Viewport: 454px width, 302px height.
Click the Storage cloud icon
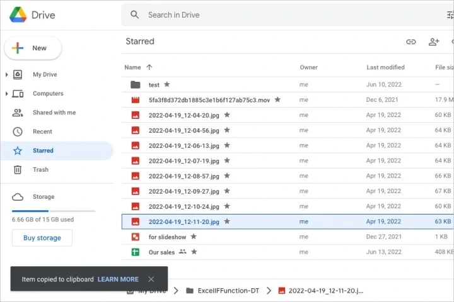(18, 197)
